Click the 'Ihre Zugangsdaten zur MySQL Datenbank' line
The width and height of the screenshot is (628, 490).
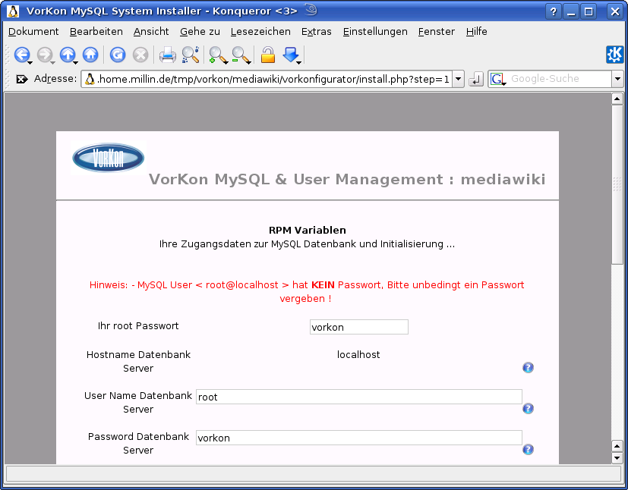(308, 244)
